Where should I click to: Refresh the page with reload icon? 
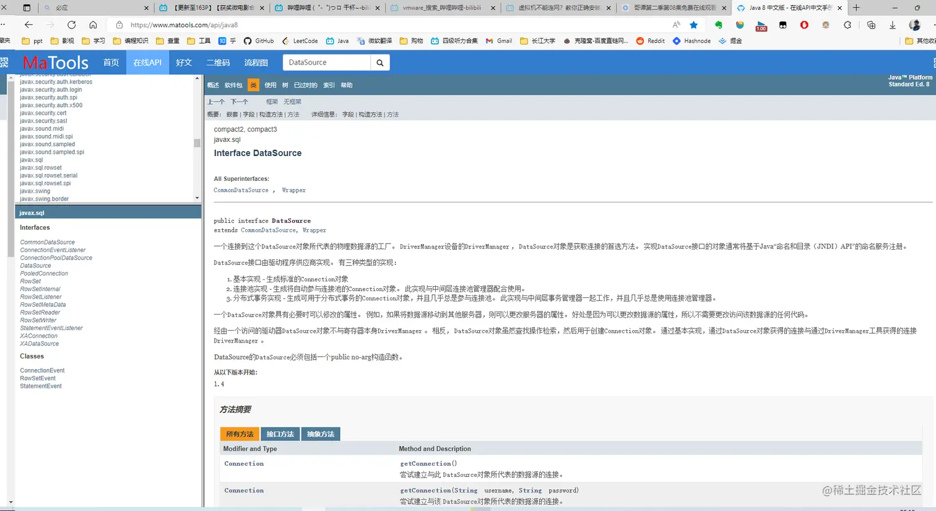pyautogui.click(x=71, y=25)
